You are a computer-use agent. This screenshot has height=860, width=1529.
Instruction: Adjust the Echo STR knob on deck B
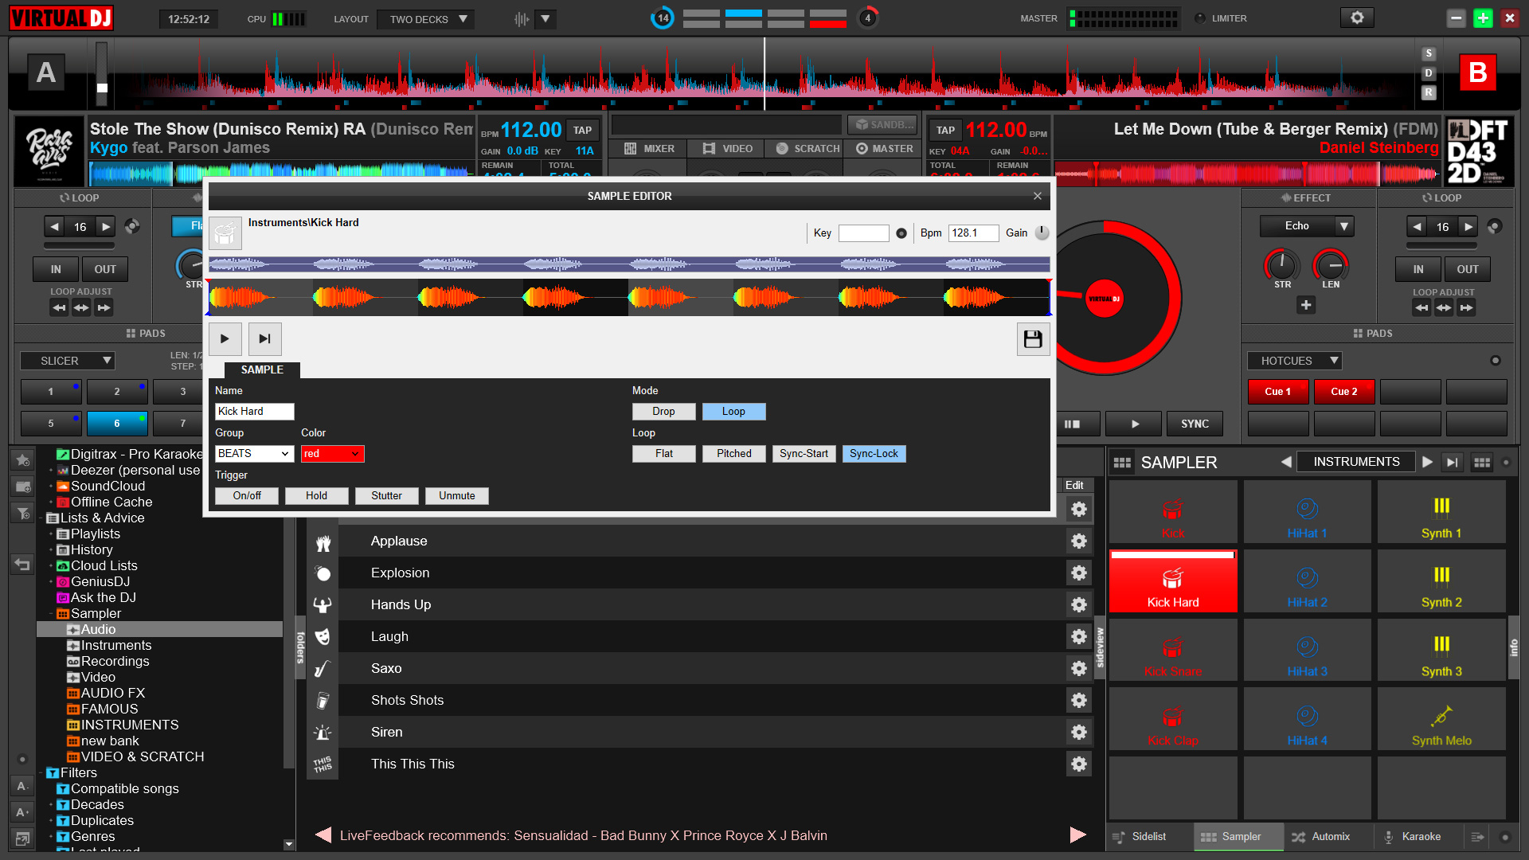(x=1281, y=264)
